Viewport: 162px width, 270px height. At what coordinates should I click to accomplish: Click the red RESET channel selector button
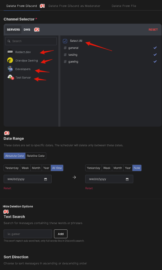click(153, 30)
